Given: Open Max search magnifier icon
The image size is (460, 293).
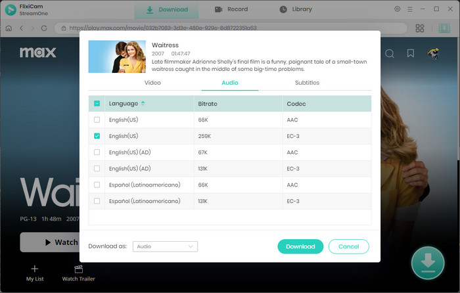Looking at the screenshot, I should 390,53.
